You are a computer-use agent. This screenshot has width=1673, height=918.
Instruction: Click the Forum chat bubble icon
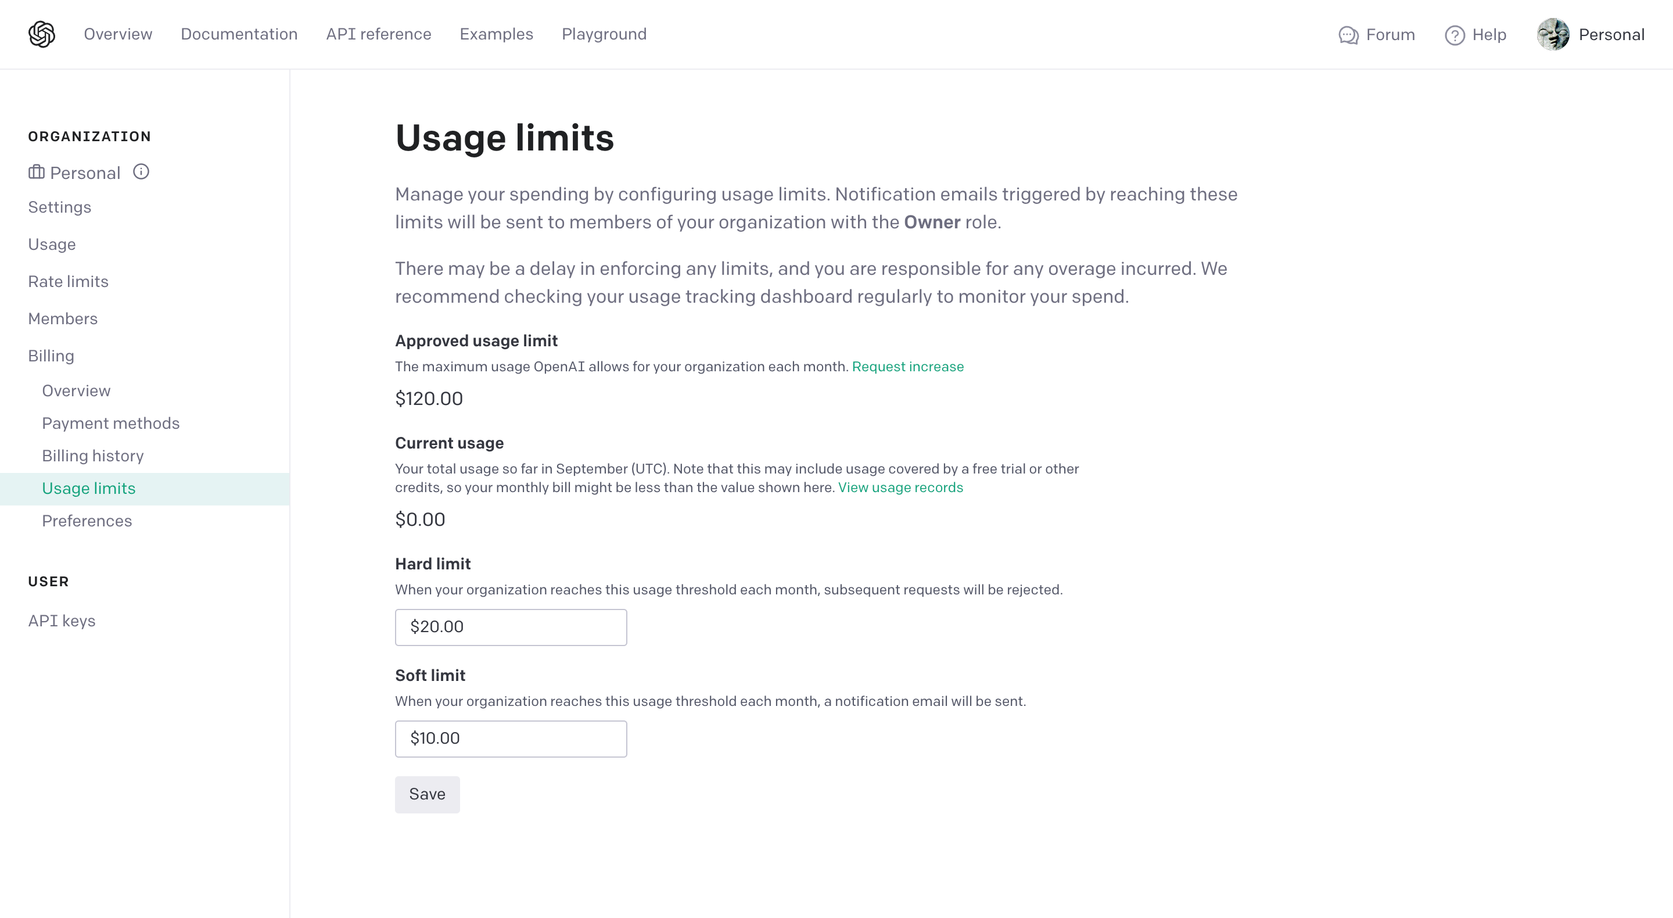click(1348, 35)
